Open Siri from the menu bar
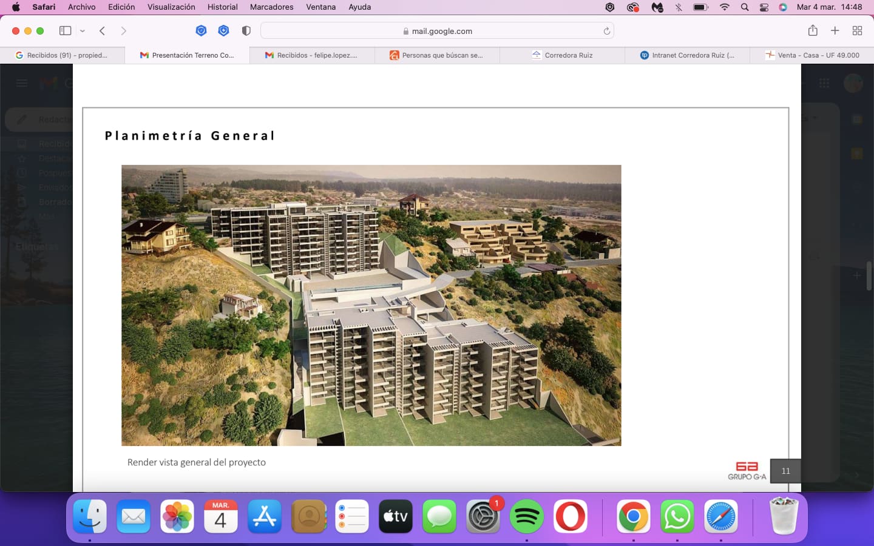Screen dimensions: 874x546 (x=783, y=7)
